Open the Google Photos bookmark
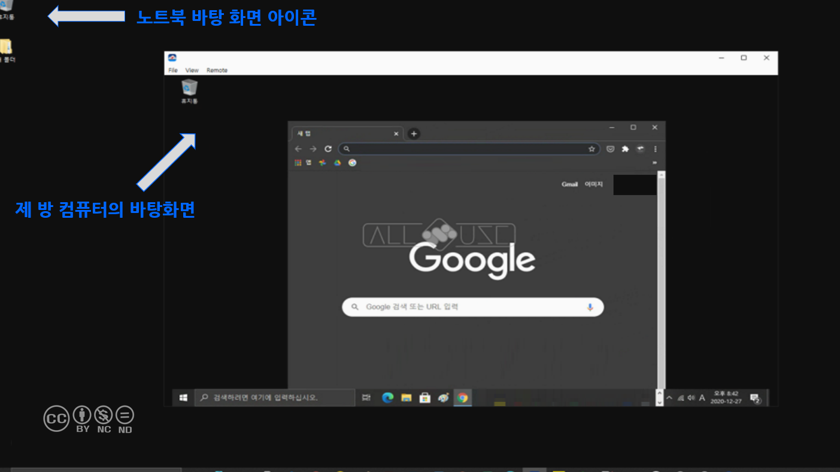840x472 pixels. [322, 163]
